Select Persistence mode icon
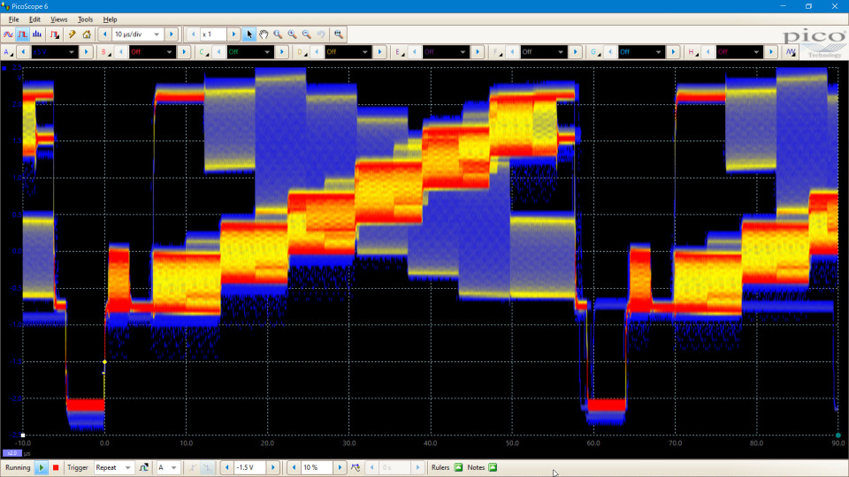The image size is (849, 477). pos(23,34)
